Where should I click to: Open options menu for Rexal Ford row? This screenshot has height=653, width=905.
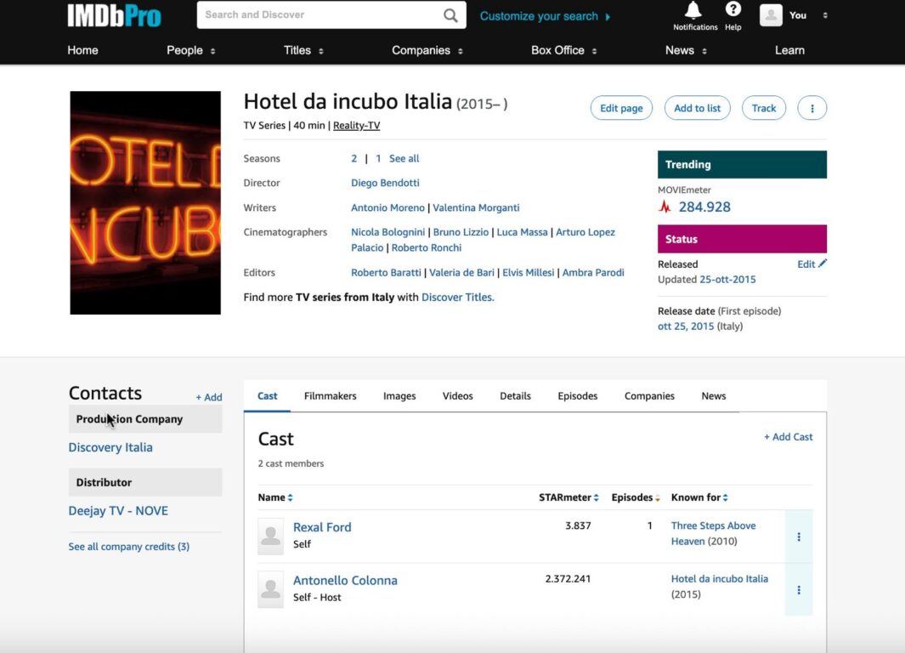pos(799,537)
